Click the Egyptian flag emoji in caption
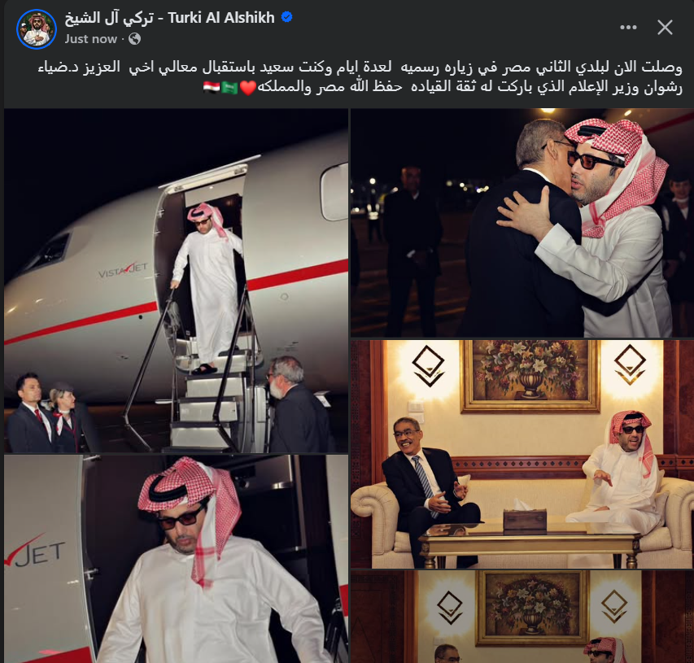 212,88
